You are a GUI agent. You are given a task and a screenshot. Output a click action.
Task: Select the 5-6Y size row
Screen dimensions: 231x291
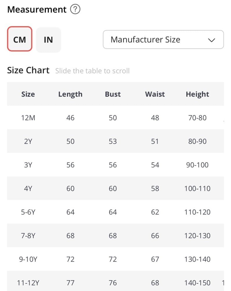(115, 212)
